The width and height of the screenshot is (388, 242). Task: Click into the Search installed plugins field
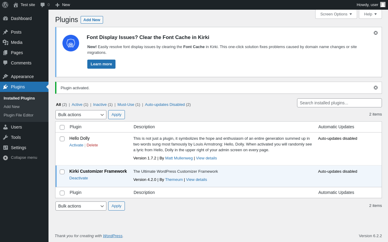tap(339, 103)
